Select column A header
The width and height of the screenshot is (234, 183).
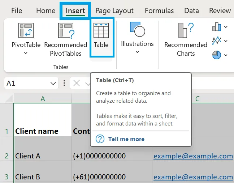click(43, 98)
